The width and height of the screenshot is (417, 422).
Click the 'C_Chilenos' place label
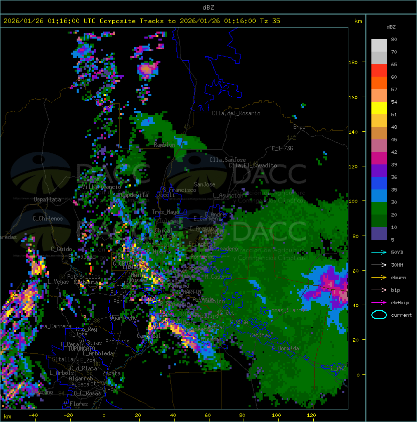click(48, 219)
